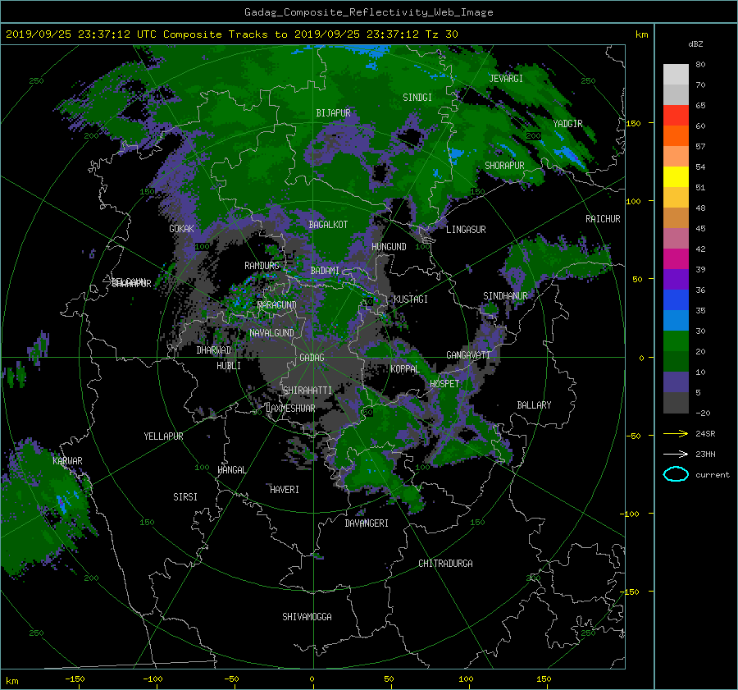Screen dimensions: 738x690
Task: Click the Gadag_Composite_Reflectivity_Web_Image title
Action: click(368, 12)
